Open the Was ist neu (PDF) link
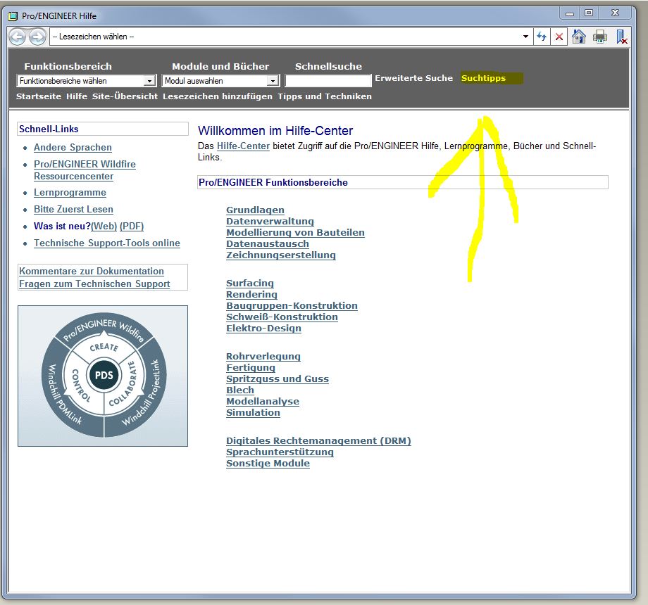 coord(132,226)
